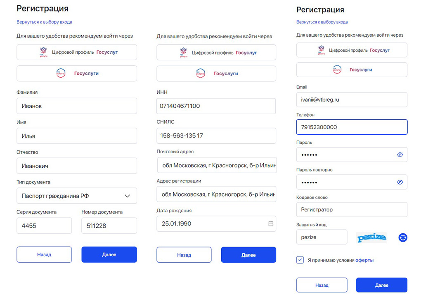Viewport: 421px width, 297px height.
Task: Return to login selection in left form
Action: pyautogui.click(x=44, y=22)
